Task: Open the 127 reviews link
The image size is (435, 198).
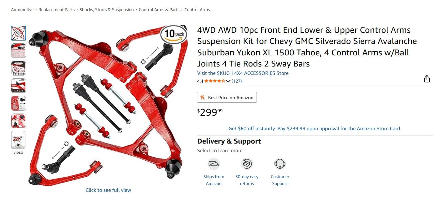Action: pos(237,81)
